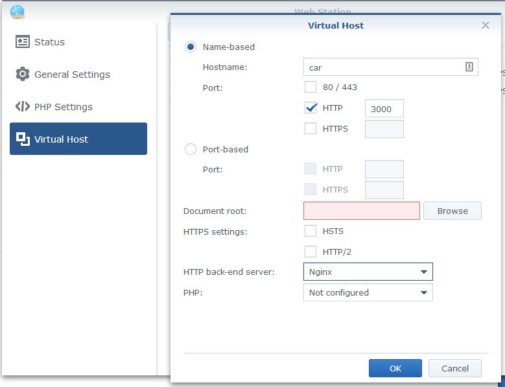Click the Hostname field containing car
Screen dimensions: 505x387
391,67
